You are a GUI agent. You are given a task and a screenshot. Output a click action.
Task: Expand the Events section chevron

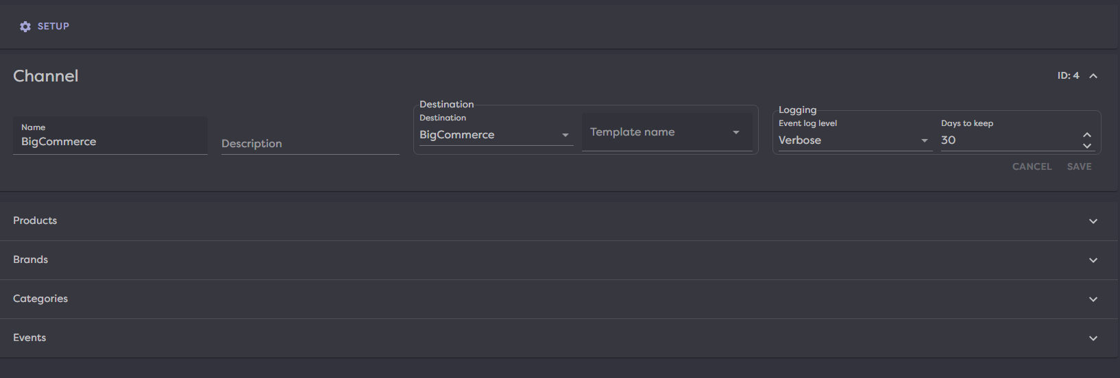pyautogui.click(x=1093, y=338)
